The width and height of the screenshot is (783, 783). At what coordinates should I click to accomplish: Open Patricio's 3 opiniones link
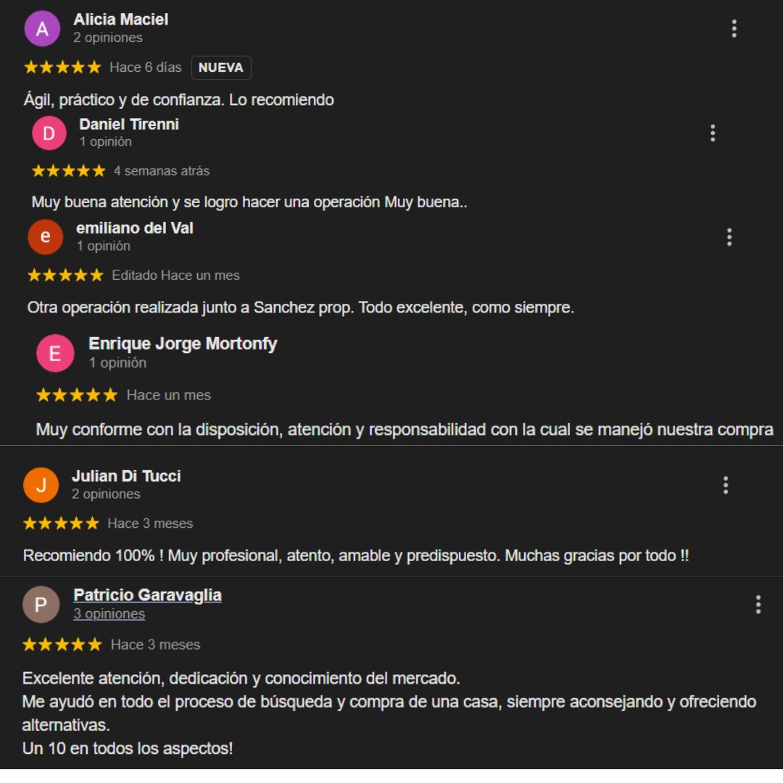click(109, 614)
